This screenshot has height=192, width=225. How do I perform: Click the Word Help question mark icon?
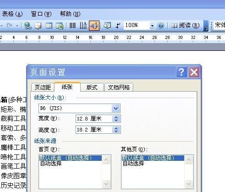pyautogui.click(x=161, y=26)
